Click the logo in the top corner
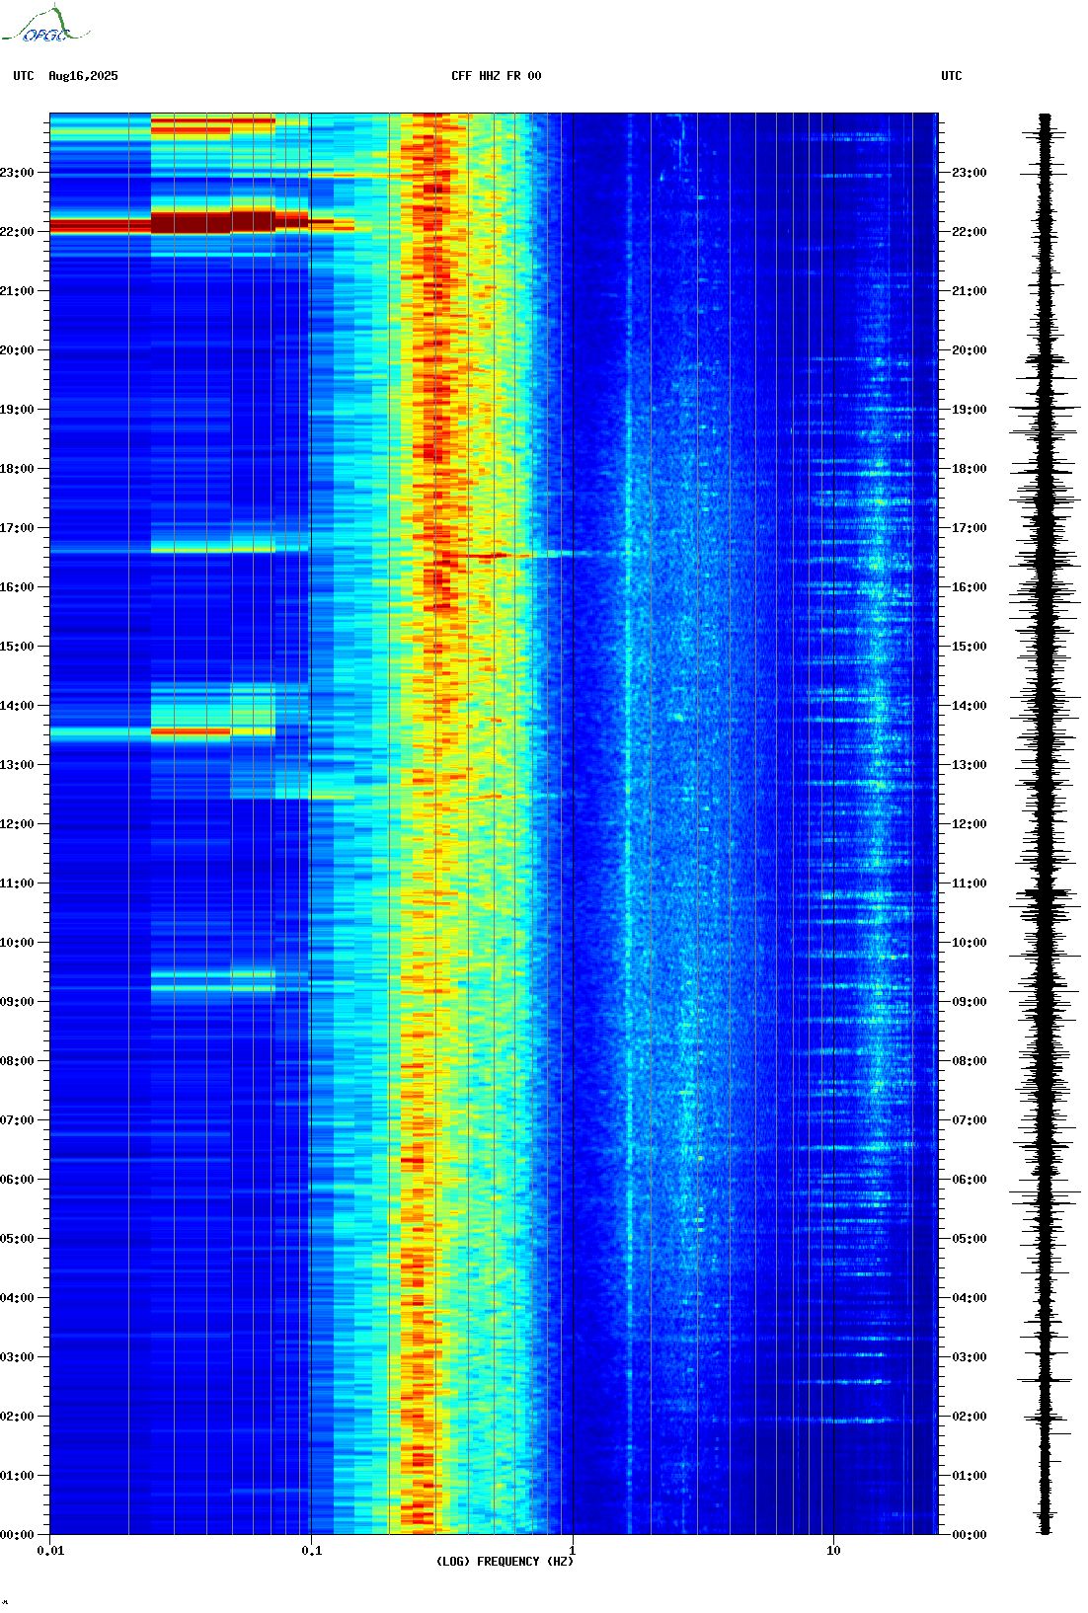Screen dimensions: 1088x1613 (x=45, y=25)
